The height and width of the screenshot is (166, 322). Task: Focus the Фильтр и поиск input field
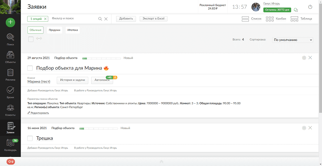pos(74,18)
